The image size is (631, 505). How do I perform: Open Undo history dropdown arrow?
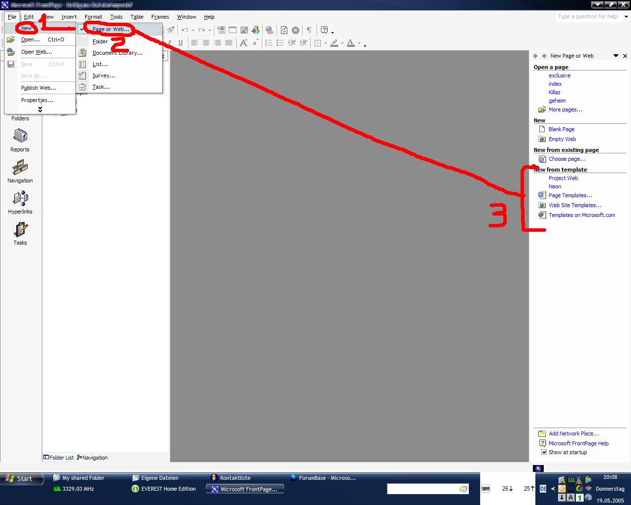192,30
